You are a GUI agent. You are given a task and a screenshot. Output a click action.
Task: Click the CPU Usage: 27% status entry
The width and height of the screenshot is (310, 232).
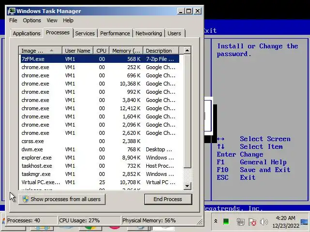click(89, 220)
